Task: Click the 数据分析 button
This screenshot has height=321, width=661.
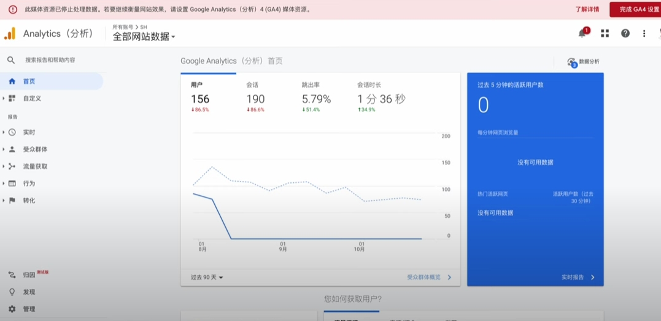Action: pyautogui.click(x=583, y=62)
